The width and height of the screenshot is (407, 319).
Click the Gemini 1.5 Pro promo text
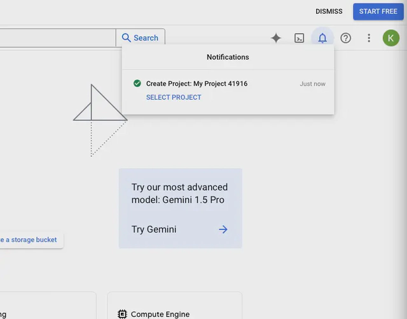point(179,193)
